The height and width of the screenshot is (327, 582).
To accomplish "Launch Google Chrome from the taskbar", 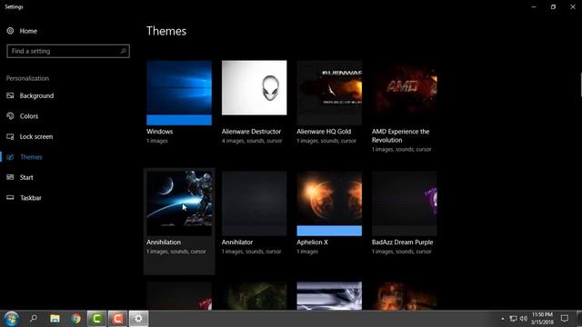I will 76,319.
